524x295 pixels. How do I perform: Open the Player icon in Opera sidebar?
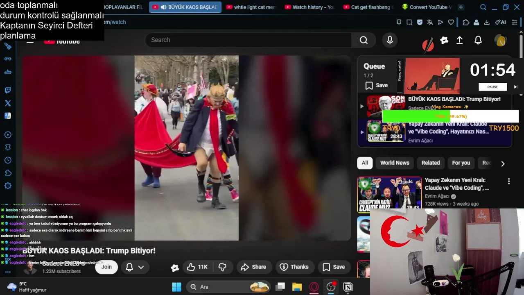(8, 135)
